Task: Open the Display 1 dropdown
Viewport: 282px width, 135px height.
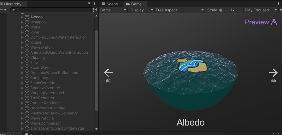Action: [142, 10]
